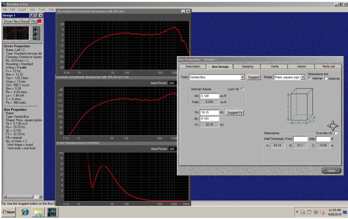Screen dimensions: 348x219
Task: Open the Driver properties button
Action: click(8, 22)
